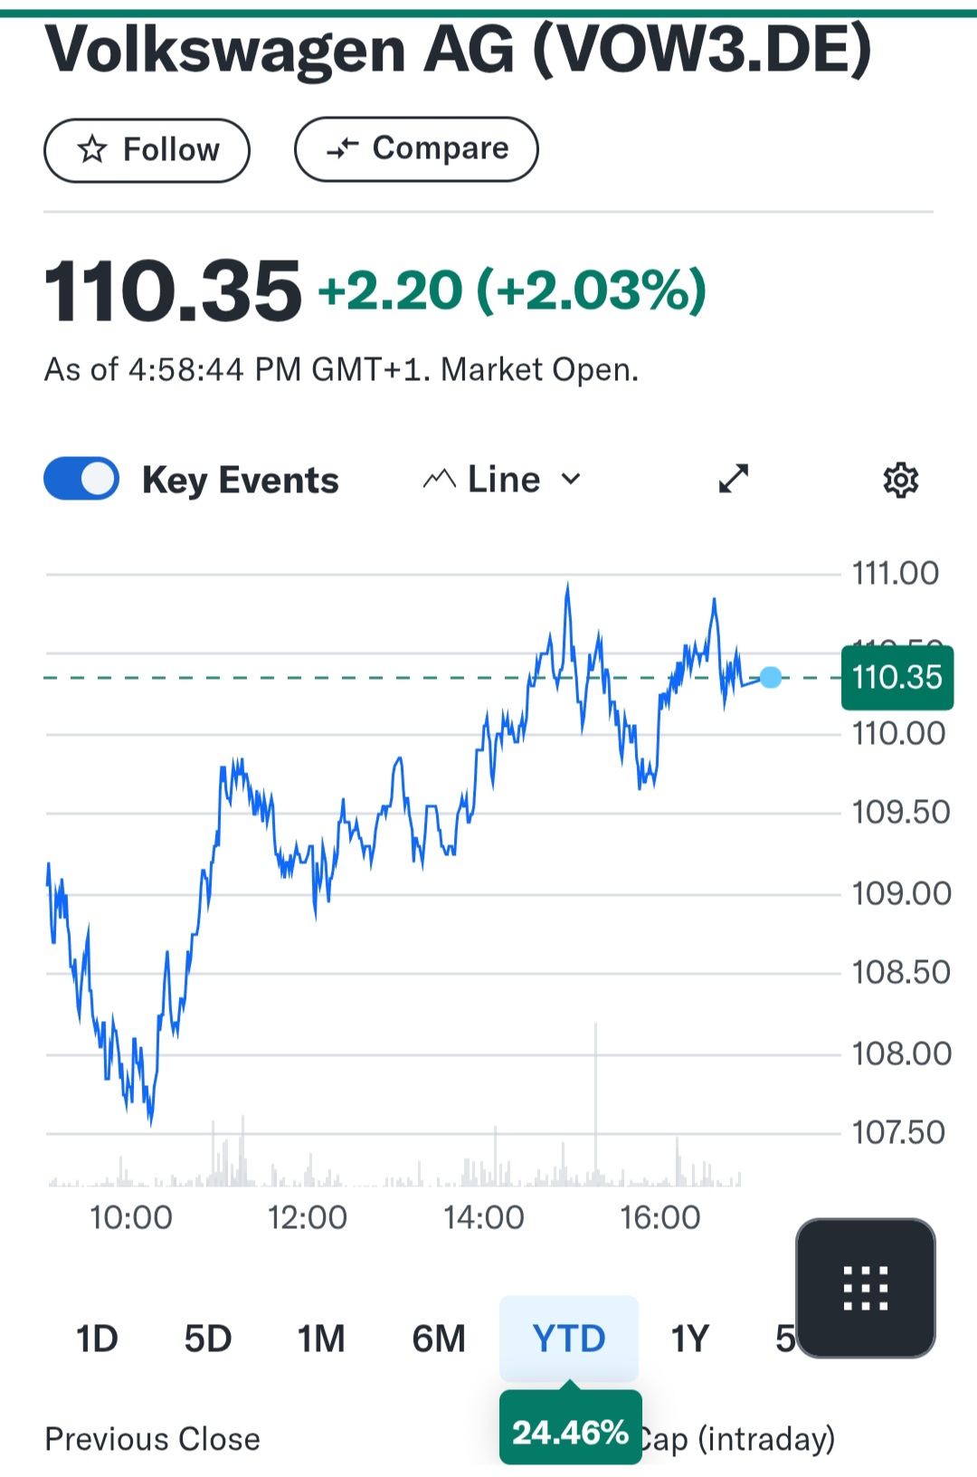Click the line chart type icon
The width and height of the screenshot is (977, 1477).
[x=439, y=479]
